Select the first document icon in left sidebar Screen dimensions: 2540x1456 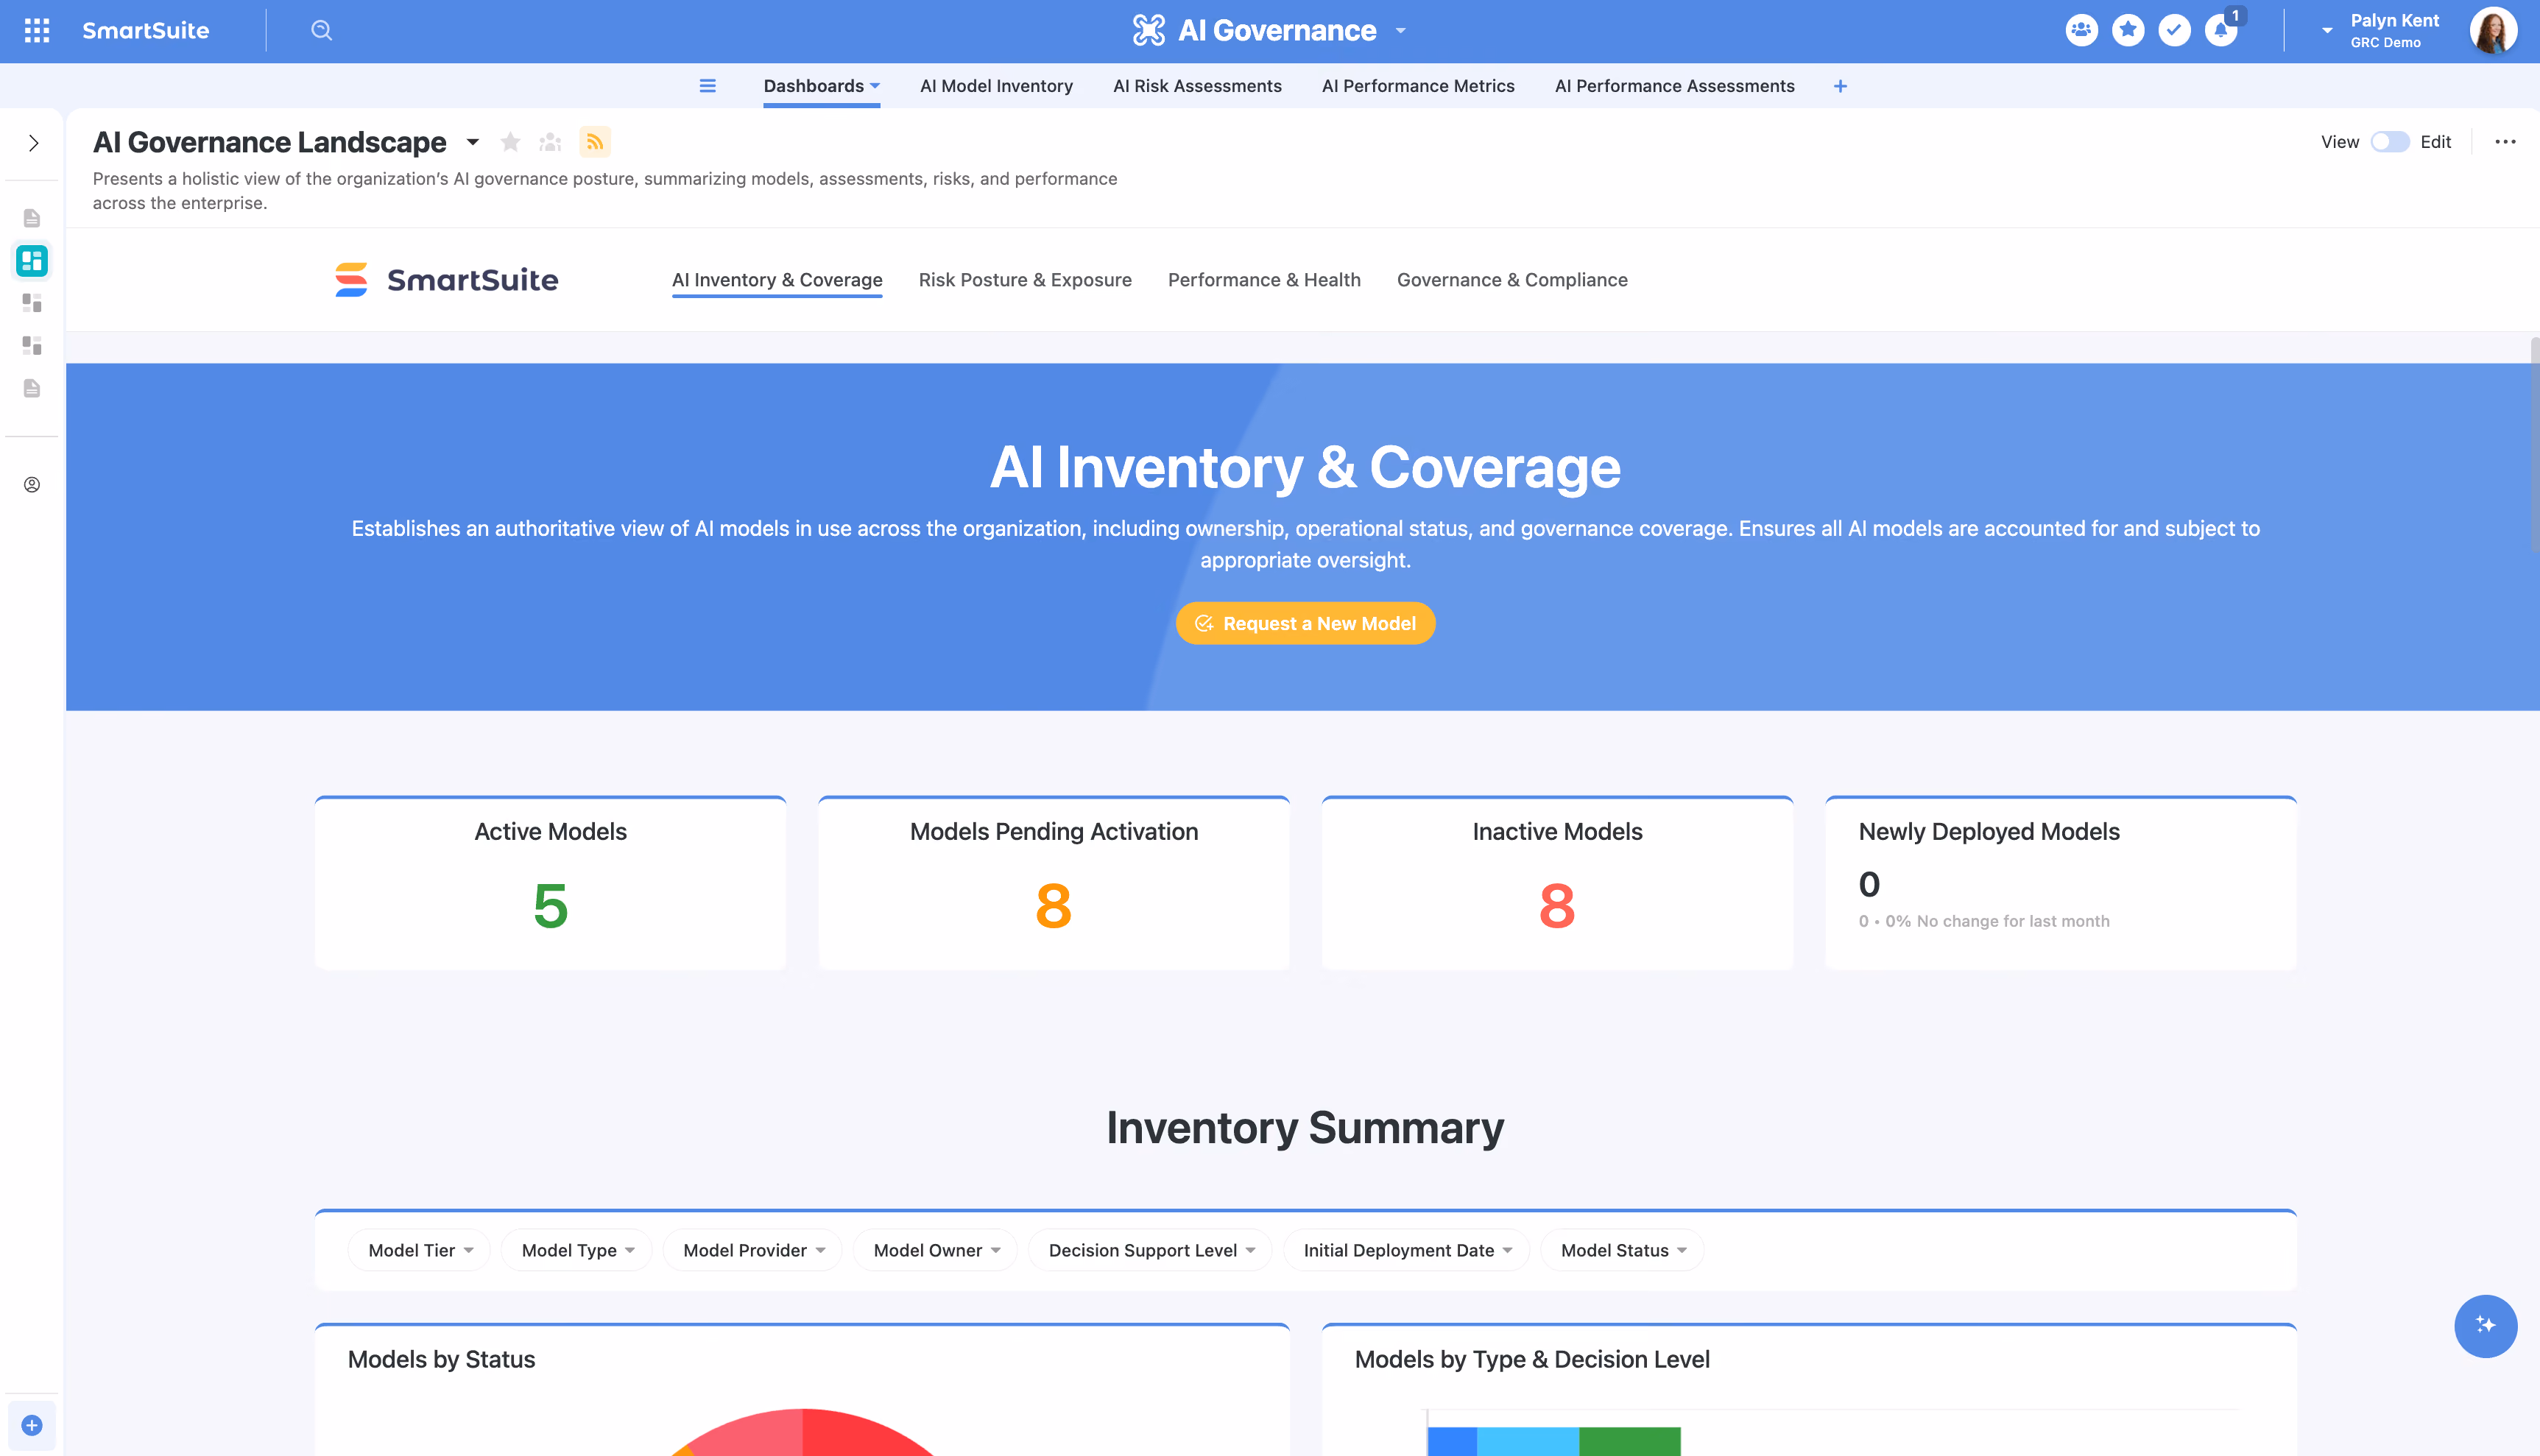(x=32, y=218)
